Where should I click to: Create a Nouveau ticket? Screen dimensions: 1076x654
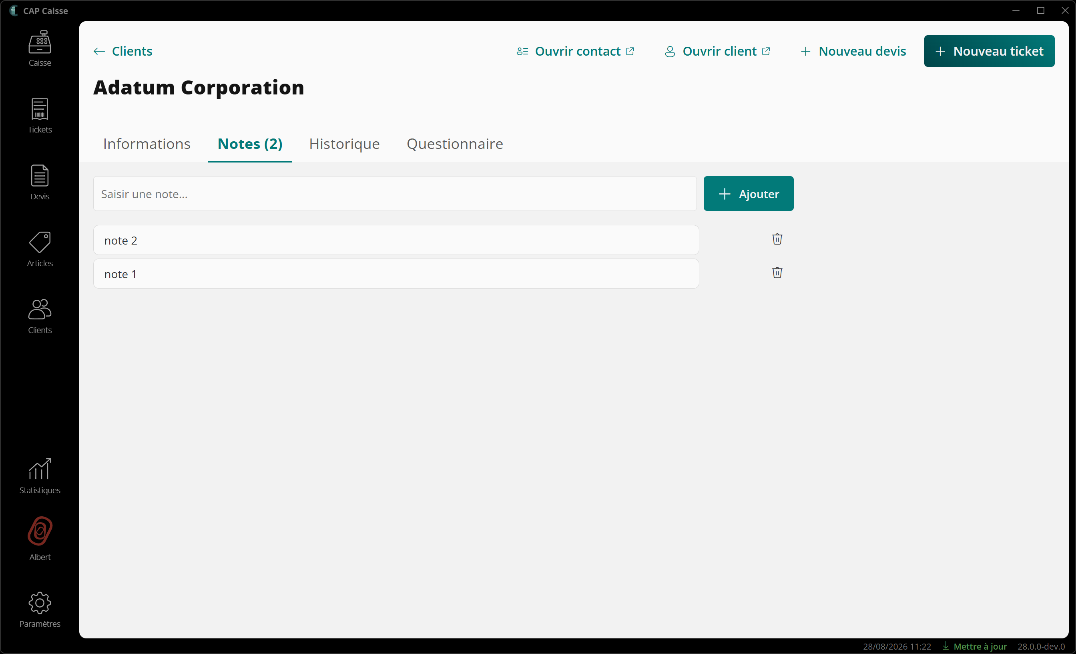[989, 51]
